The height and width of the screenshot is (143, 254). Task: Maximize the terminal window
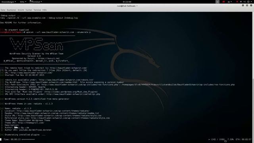(247, 5)
